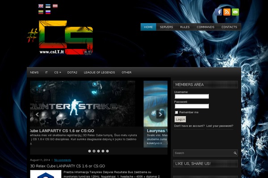Open the HOME menu item
Image resolution: width=268 pixels, height=178 pixels.
(x=148, y=27)
